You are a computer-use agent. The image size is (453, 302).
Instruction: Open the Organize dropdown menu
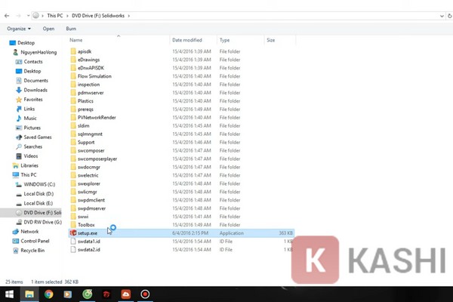pos(19,29)
